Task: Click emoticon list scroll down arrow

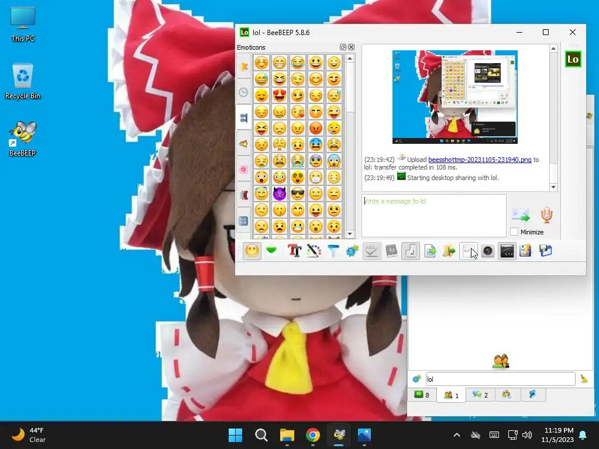Action: (350, 234)
